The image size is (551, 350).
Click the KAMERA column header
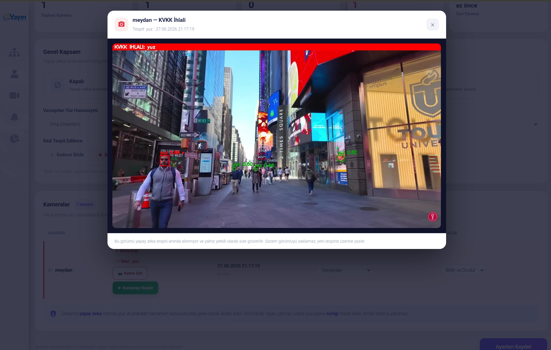point(57,233)
